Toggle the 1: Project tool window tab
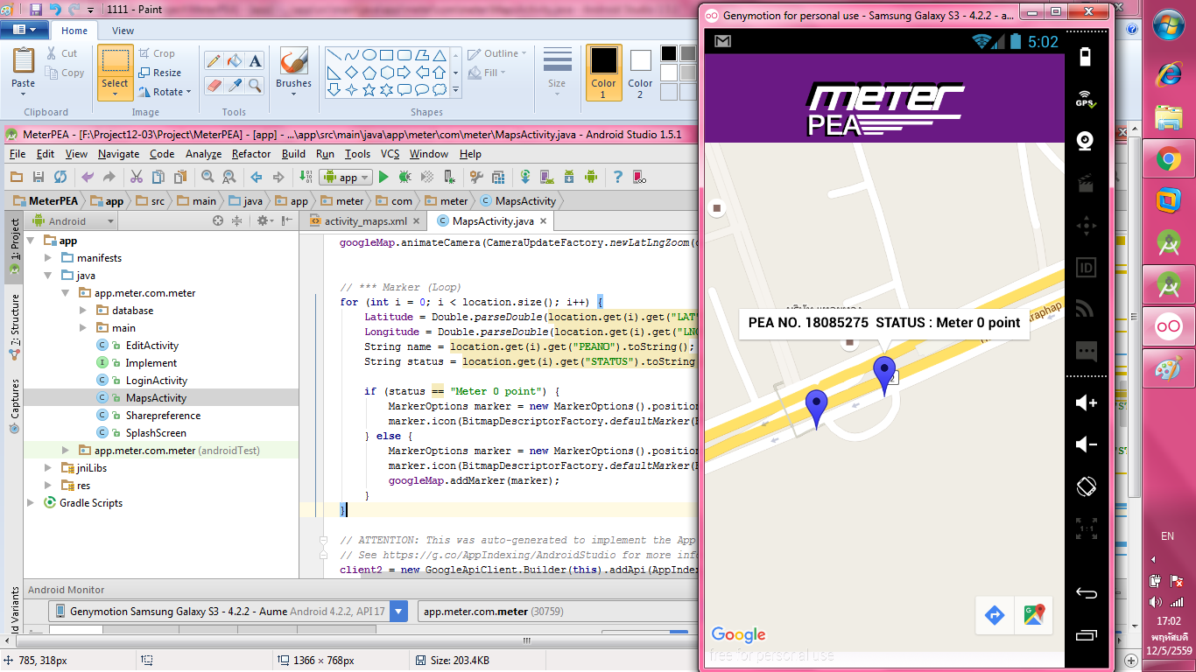1196x672 pixels. pos(14,246)
